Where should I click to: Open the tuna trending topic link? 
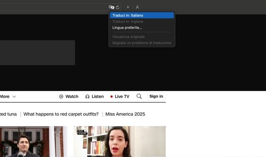coord(8,114)
